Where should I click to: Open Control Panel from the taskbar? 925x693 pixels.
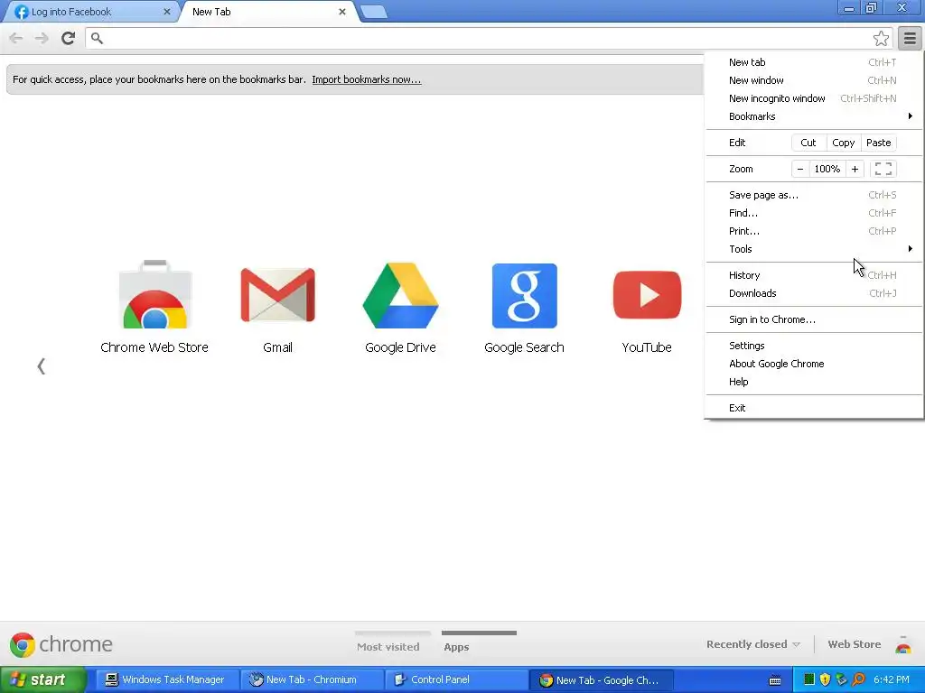tap(456, 679)
